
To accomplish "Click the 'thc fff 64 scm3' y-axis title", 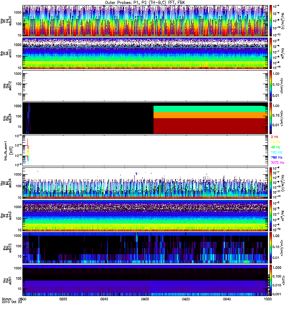I will [x=6, y=216].
